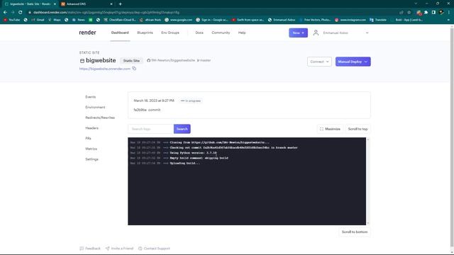Image resolution: width=454 pixels, height=255 pixels.
Task: Open the News bookmark
Action: pos(79,20)
